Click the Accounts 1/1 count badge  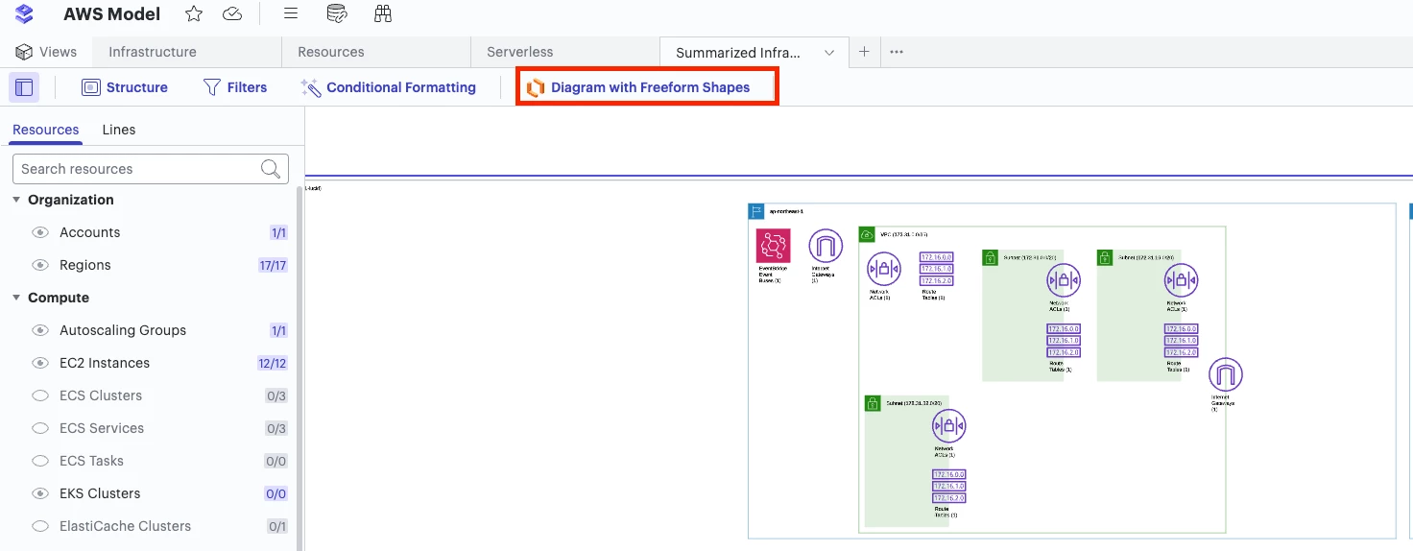point(278,232)
